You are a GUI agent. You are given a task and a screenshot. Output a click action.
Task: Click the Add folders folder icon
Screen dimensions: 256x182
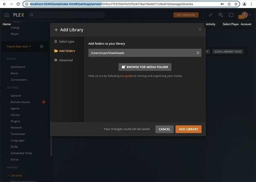[56, 51]
